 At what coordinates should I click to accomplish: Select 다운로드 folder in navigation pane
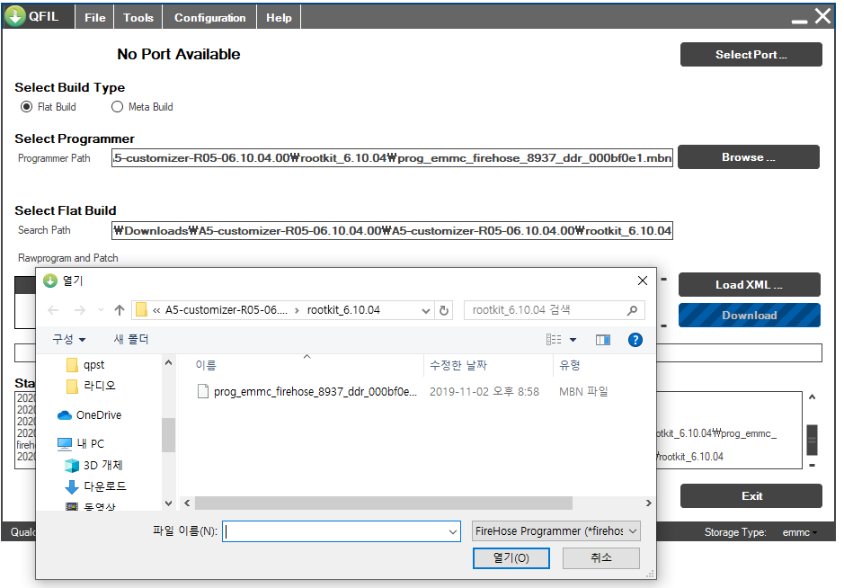(x=96, y=486)
